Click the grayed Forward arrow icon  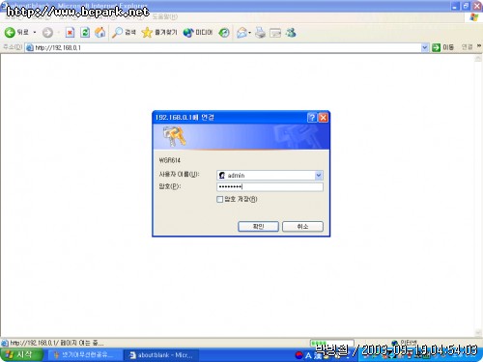47,33
